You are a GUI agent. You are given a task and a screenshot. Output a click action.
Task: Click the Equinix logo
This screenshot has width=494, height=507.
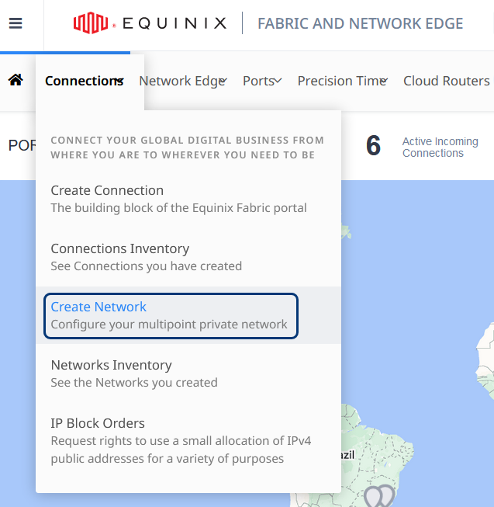pos(150,23)
